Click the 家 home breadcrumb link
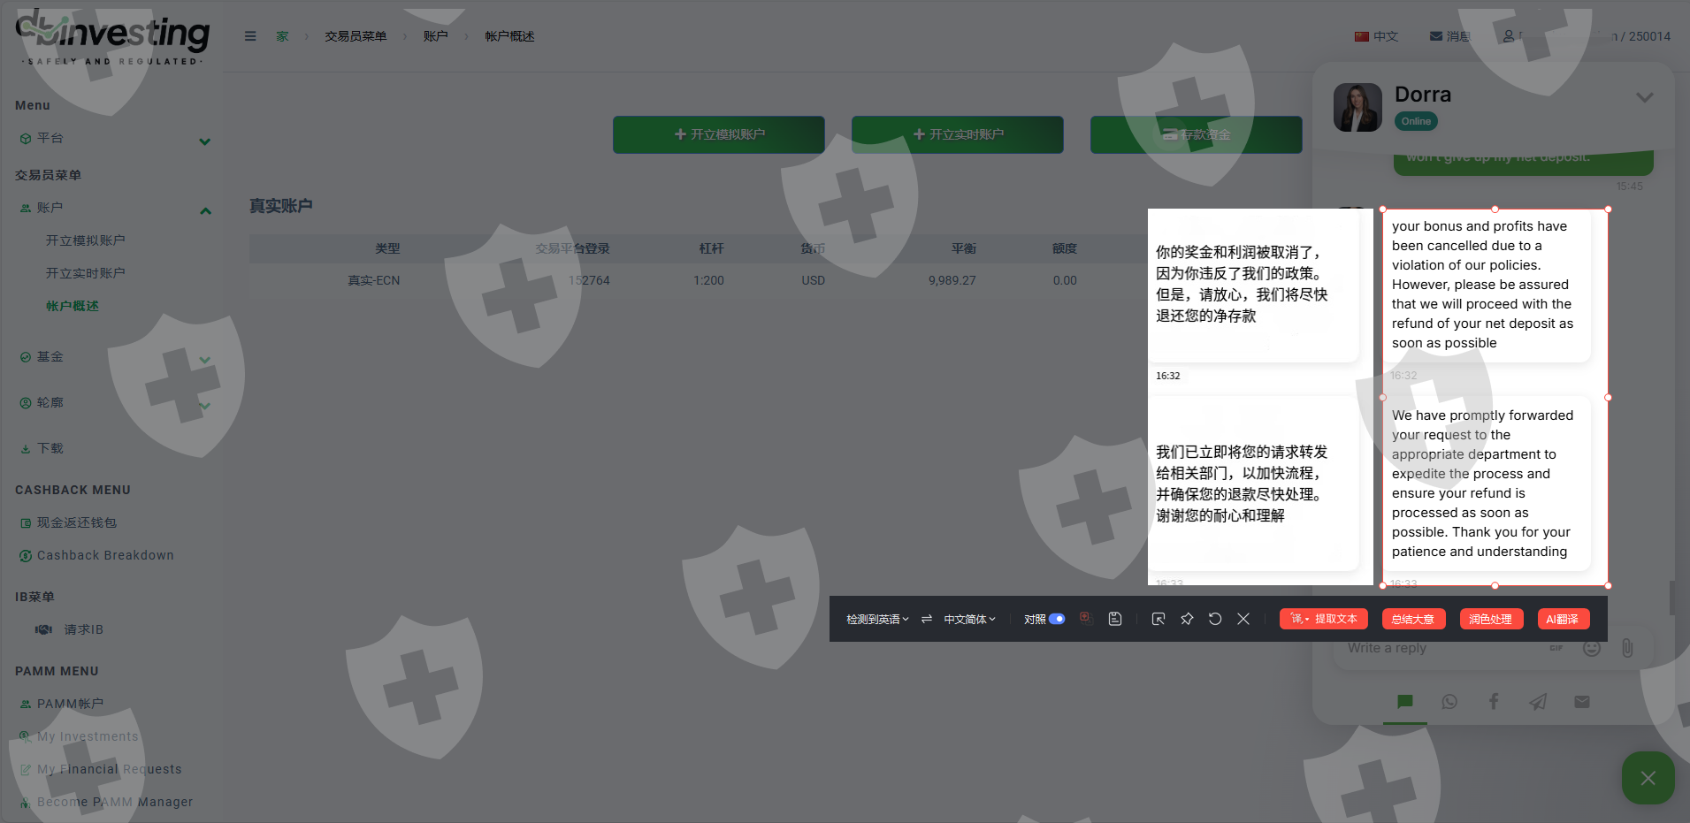Screen dimensions: 1690x823 point(282,36)
